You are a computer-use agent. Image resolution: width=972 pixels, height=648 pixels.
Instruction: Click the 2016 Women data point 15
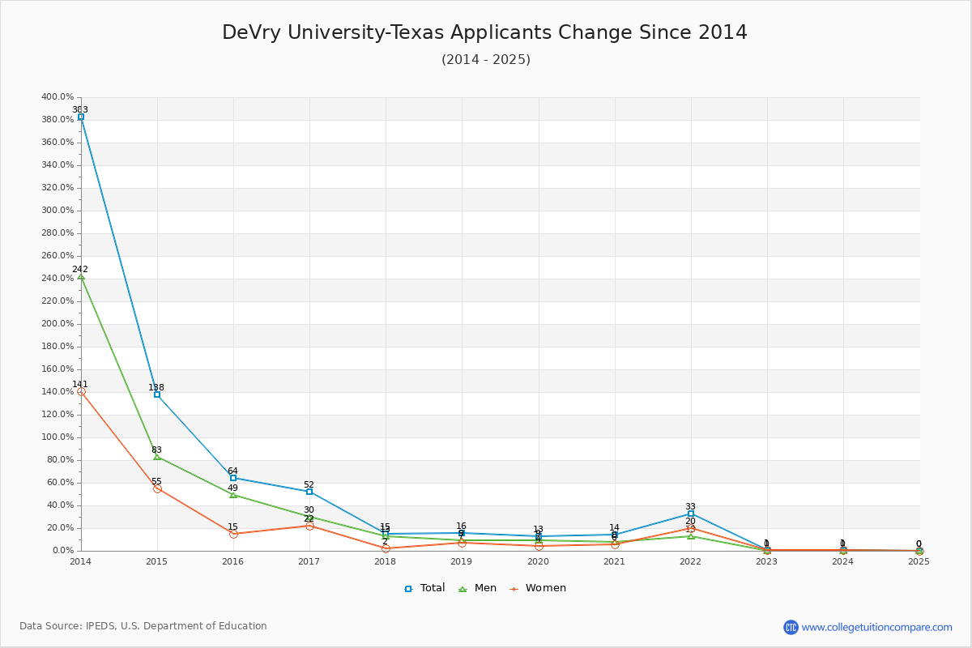233,534
